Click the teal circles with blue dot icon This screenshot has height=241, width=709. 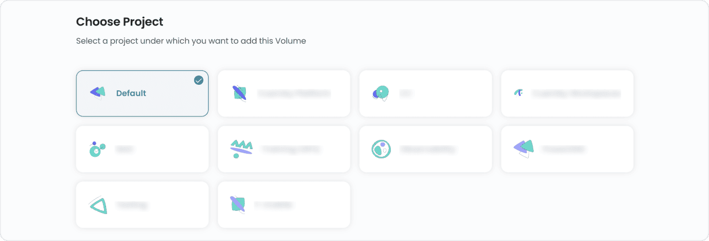96,149
